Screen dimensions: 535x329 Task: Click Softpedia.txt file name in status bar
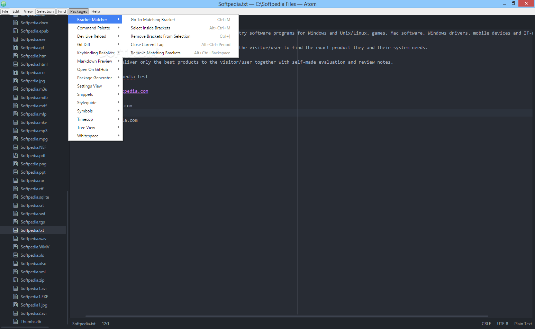coord(84,324)
